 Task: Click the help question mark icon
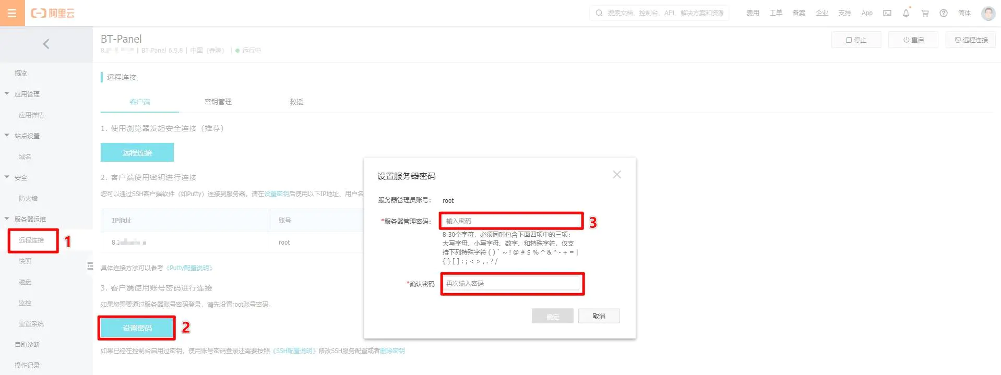click(x=943, y=13)
